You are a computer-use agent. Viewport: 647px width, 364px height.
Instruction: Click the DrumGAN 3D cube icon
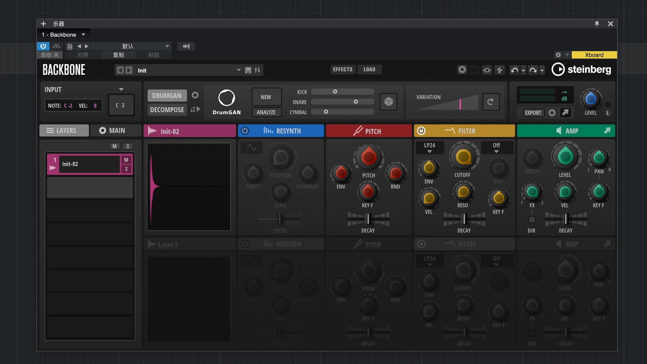(389, 101)
